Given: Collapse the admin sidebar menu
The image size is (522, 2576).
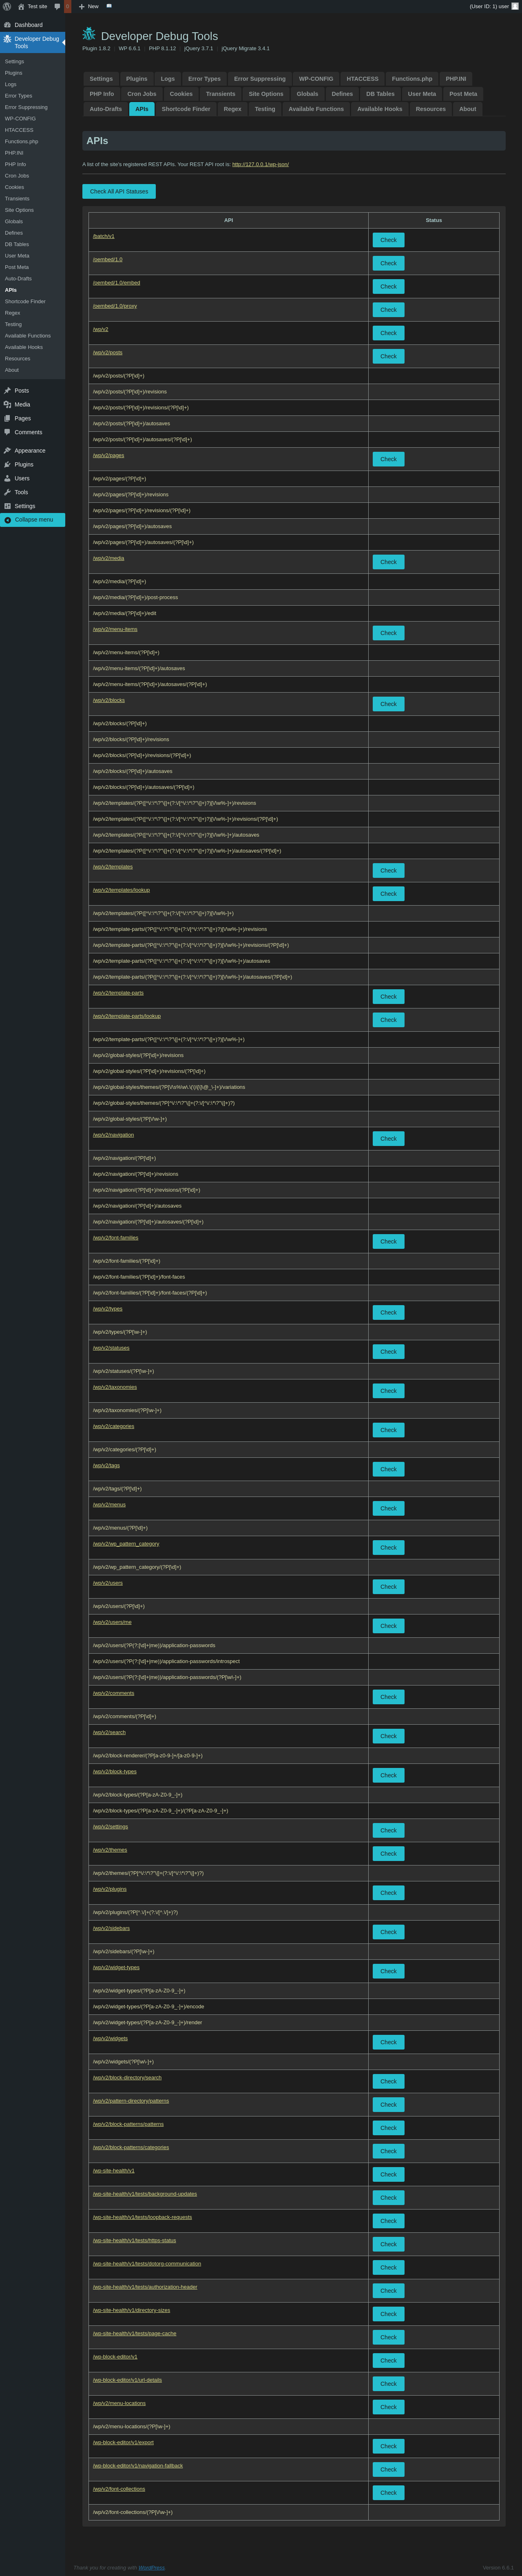Looking at the screenshot, I should (33, 520).
